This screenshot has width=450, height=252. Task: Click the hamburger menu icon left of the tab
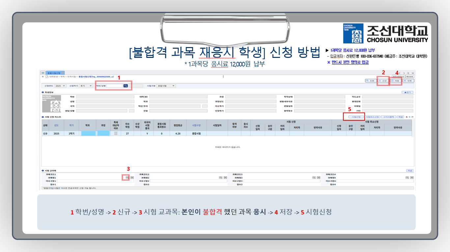tap(43, 73)
